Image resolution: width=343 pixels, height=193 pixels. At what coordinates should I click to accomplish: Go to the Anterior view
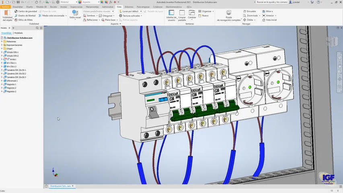pos(268,16)
